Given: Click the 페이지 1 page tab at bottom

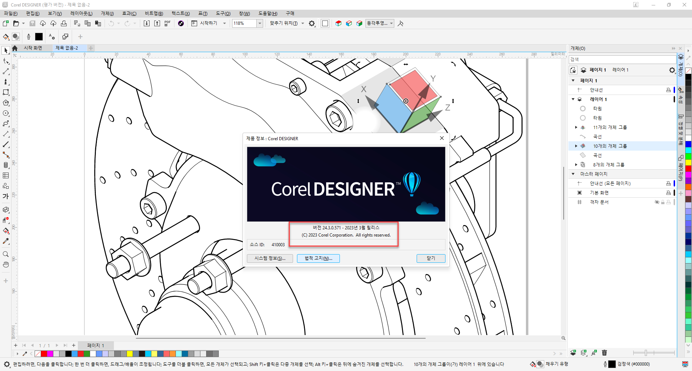Looking at the screenshot, I should coord(96,345).
